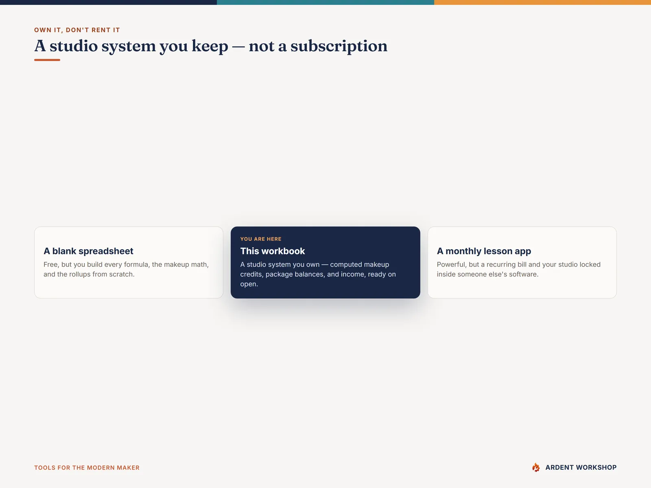The height and width of the screenshot is (488, 651).
Task: Select the 'A blank spreadsheet' card
Action: (129, 262)
